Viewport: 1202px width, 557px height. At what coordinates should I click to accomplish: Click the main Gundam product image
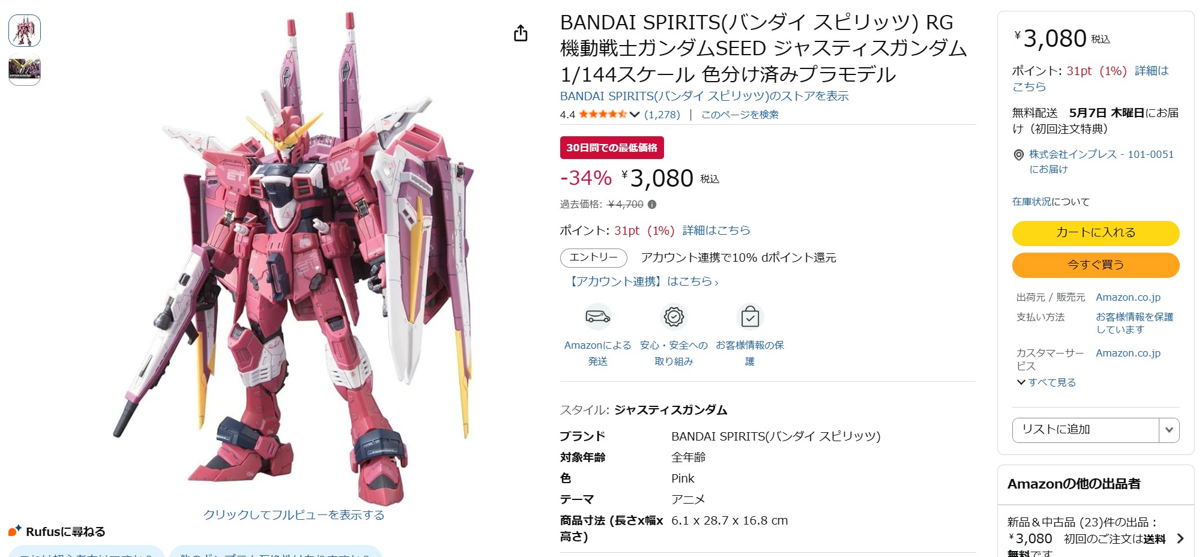294,258
